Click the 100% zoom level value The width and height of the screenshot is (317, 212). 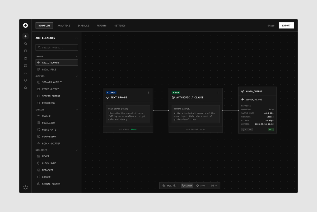coord(169,186)
